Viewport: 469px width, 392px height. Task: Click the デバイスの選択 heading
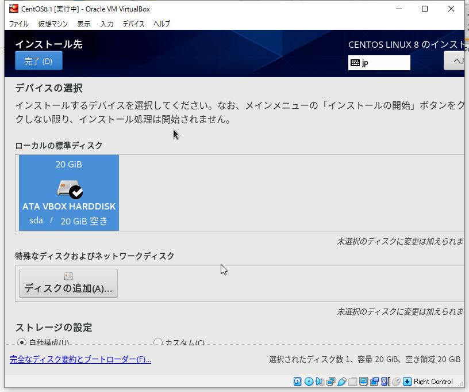pos(49,88)
